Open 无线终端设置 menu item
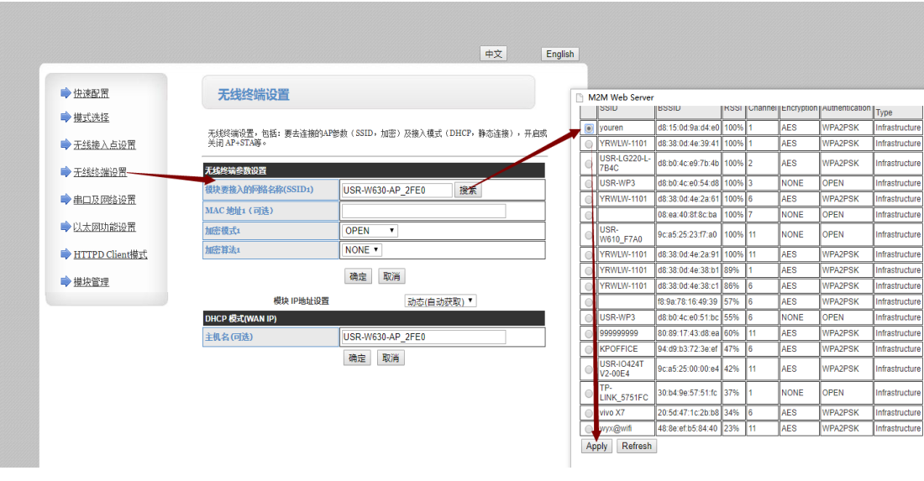Image resolution: width=924 pixels, height=481 pixels. click(x=100, y=172)
